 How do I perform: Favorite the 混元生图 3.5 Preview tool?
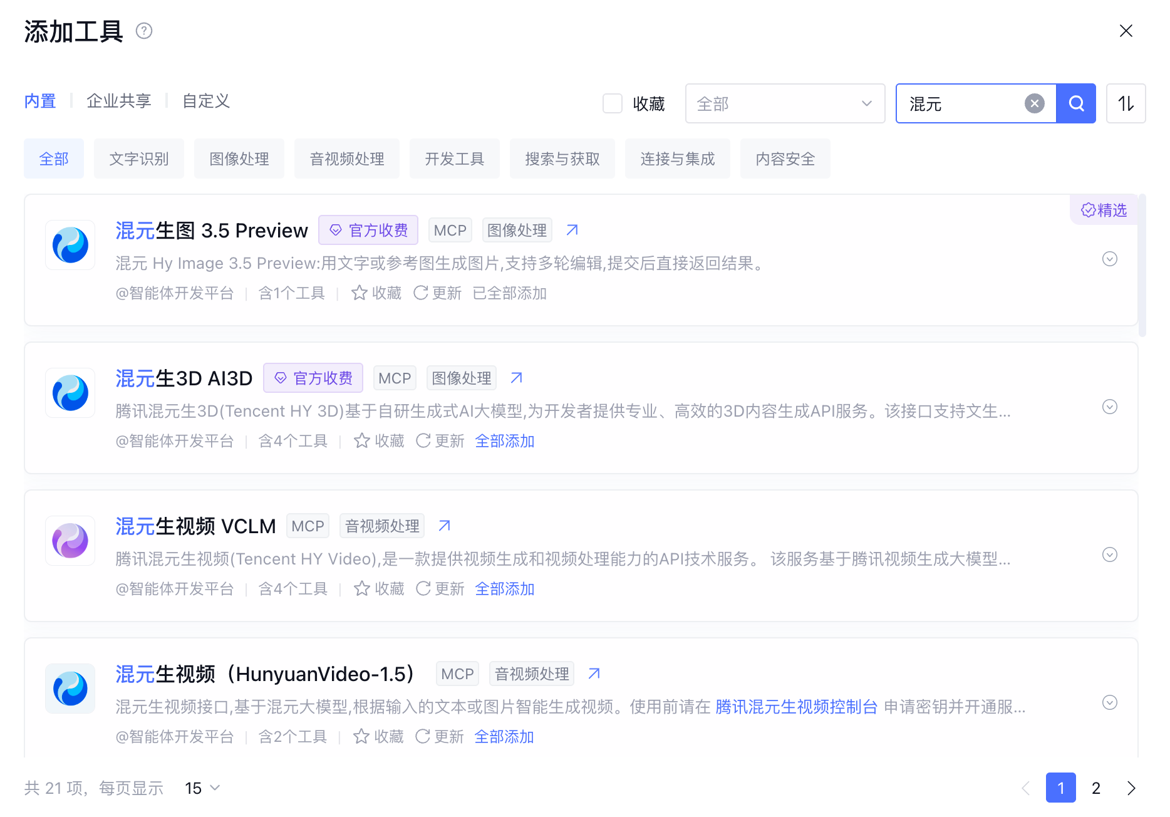click(x=376, y=293)
